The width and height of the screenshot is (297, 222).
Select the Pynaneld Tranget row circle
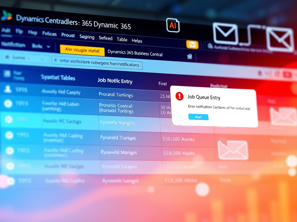click(9, 135)
